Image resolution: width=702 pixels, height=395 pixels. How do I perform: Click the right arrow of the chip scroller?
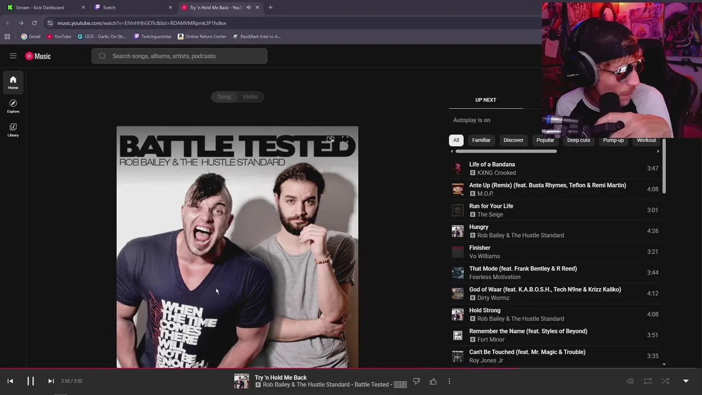658,151
